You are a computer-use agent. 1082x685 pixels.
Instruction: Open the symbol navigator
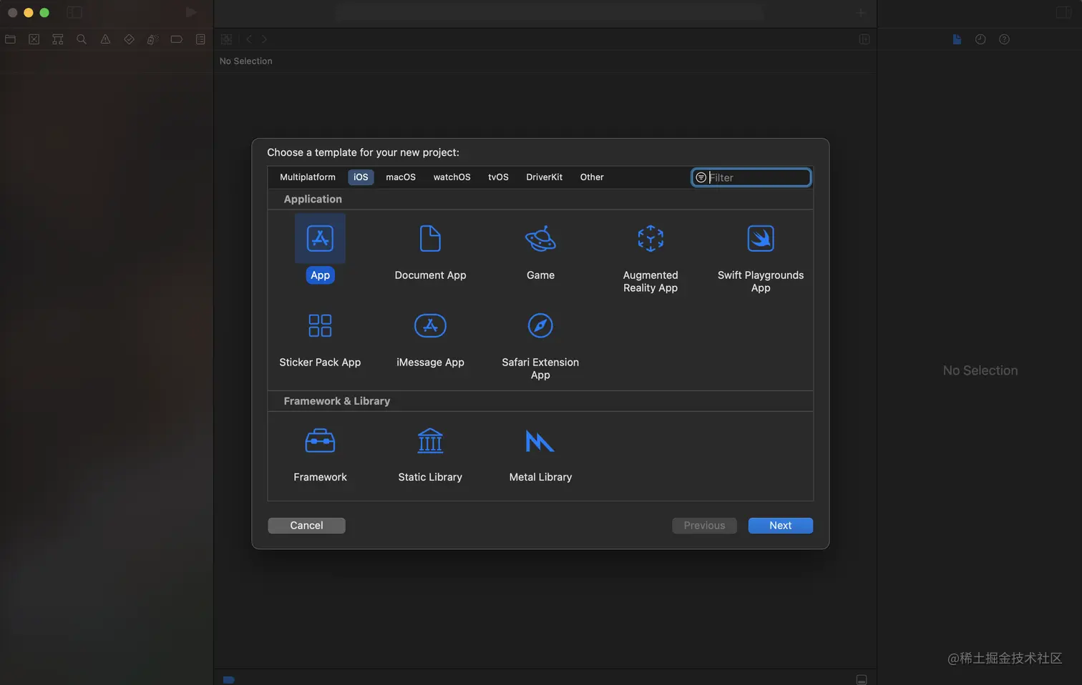58,39
